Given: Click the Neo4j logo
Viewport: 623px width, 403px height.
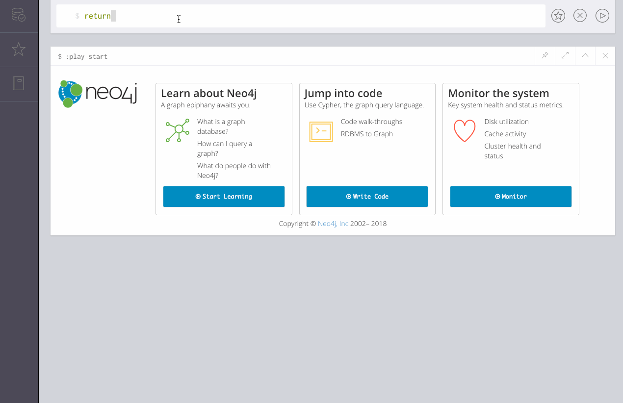Looking at the screenshot, I should (x=98, y=94).
